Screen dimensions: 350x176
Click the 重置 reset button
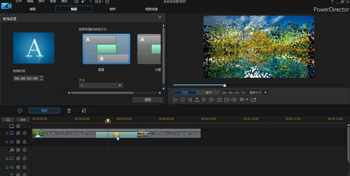(x=147, y=100)
